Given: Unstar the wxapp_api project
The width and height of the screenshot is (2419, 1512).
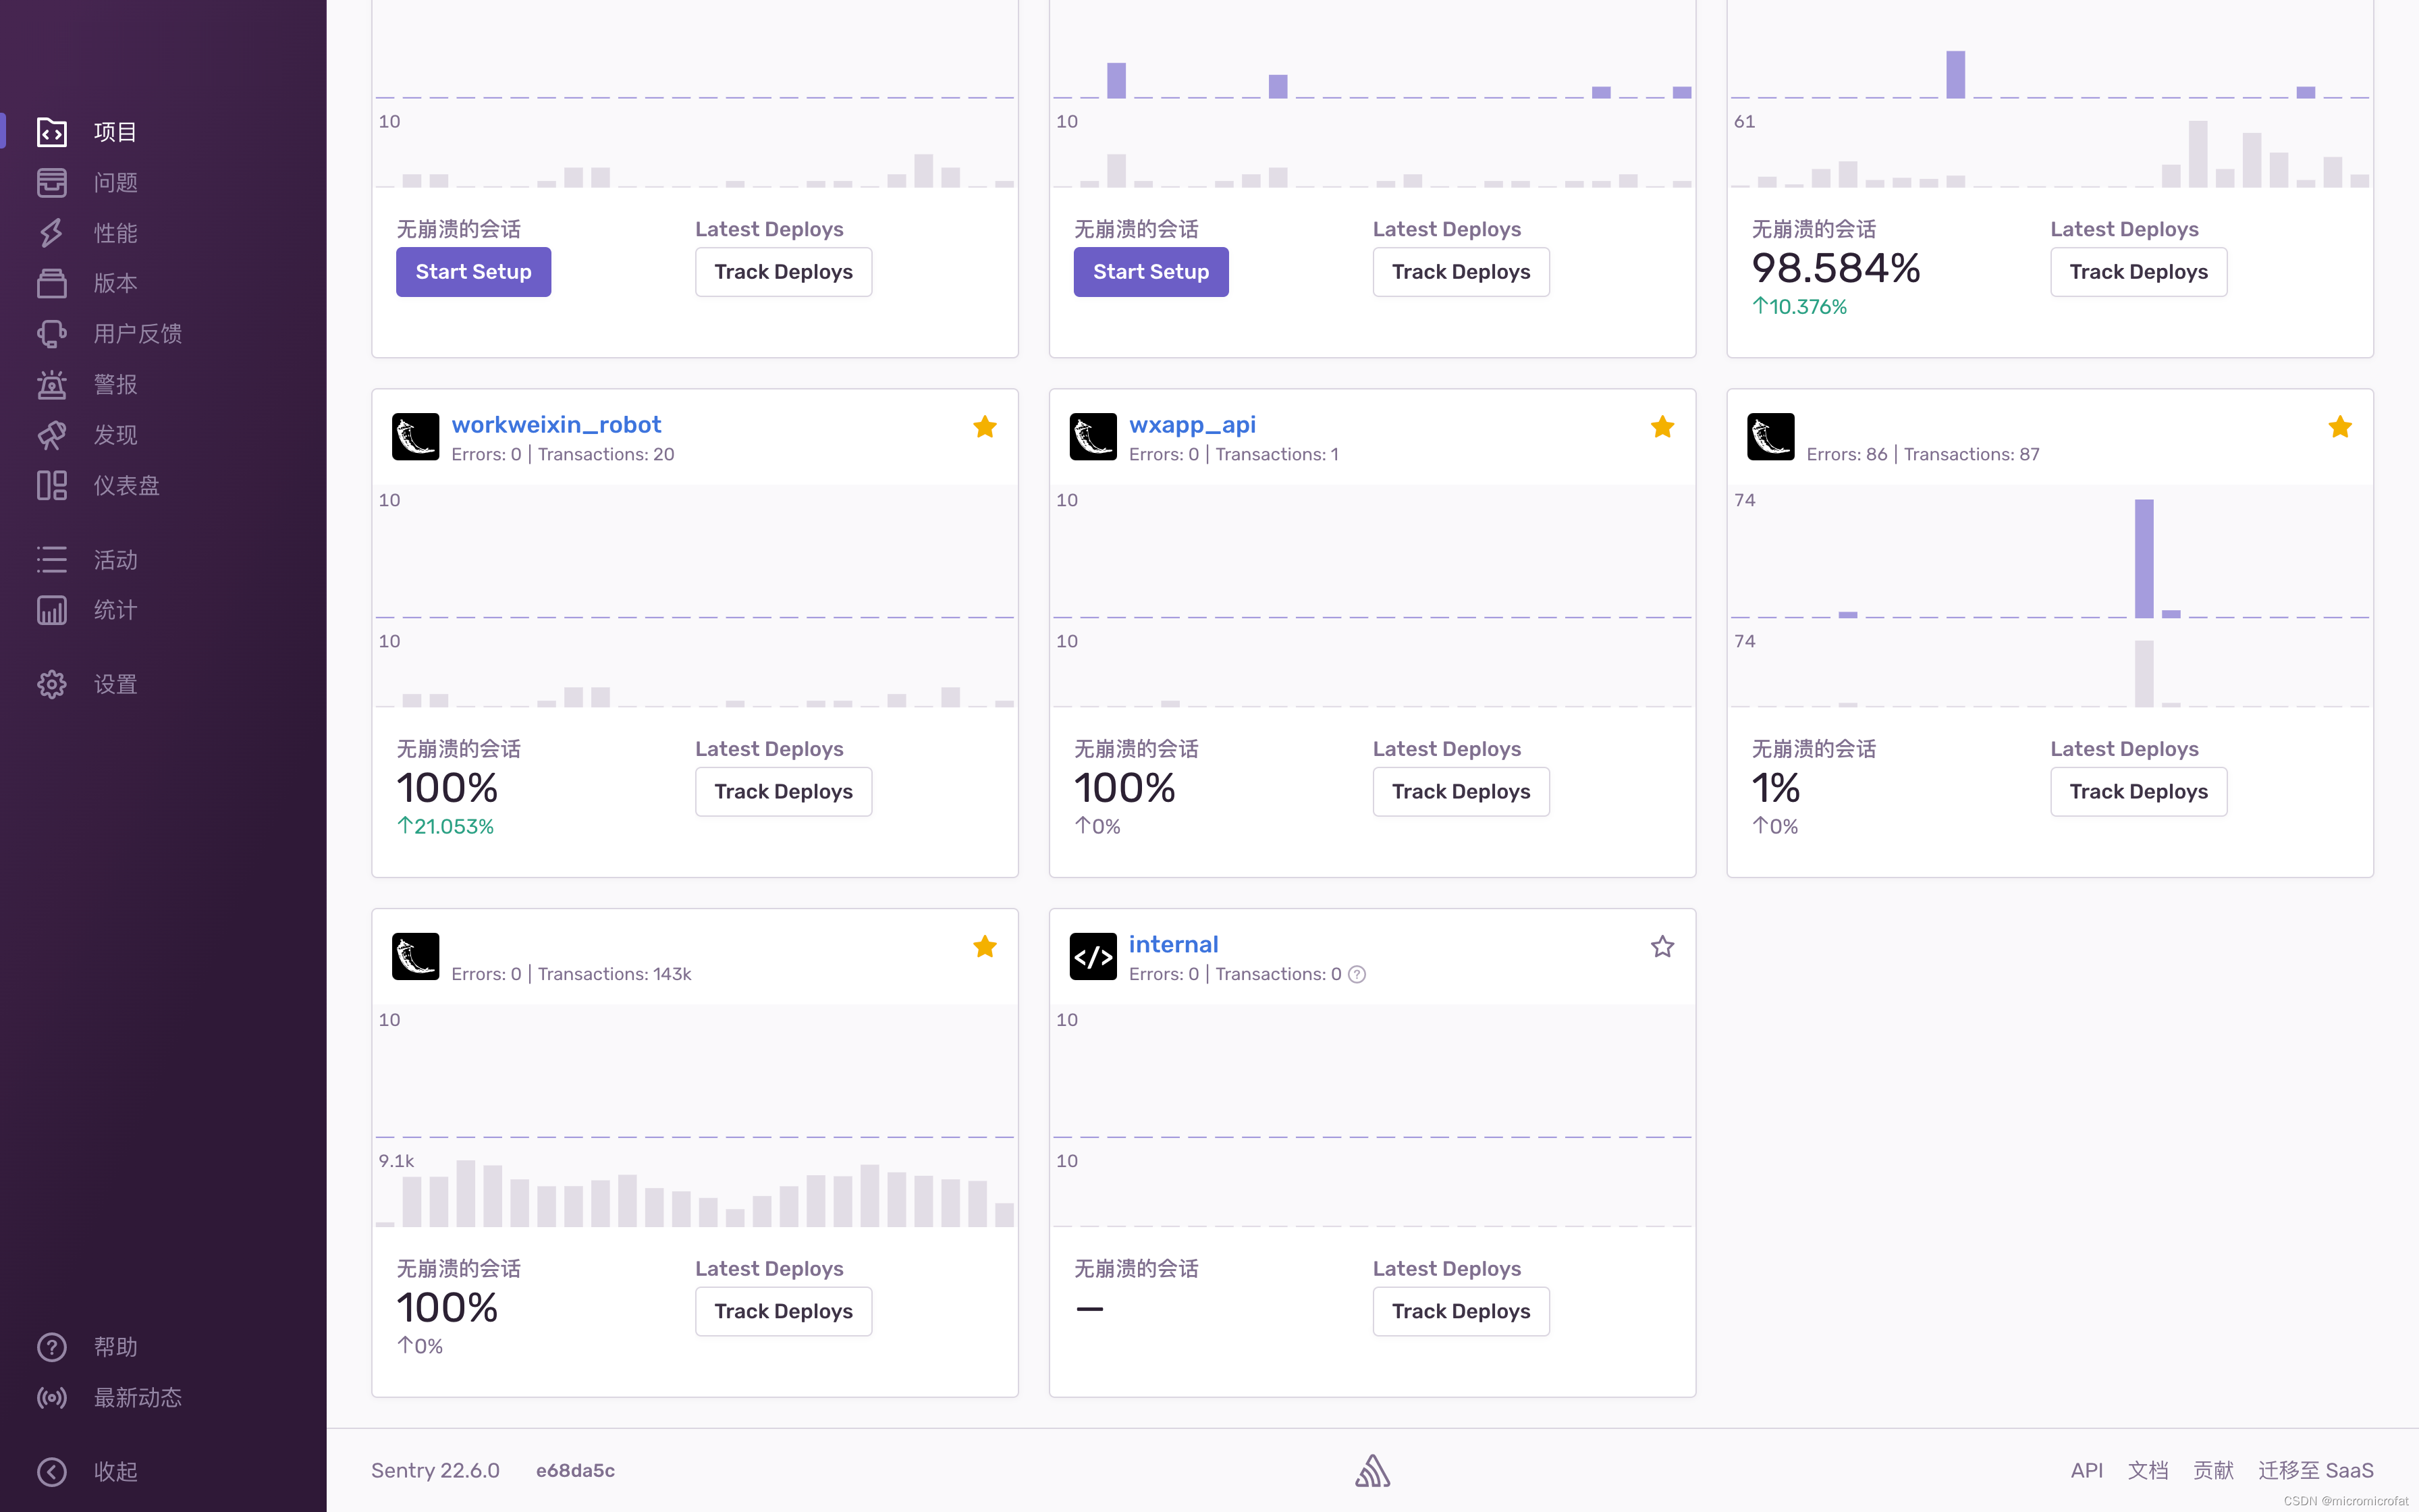Looking at the screenshot, I should (x=1662, y=427).
